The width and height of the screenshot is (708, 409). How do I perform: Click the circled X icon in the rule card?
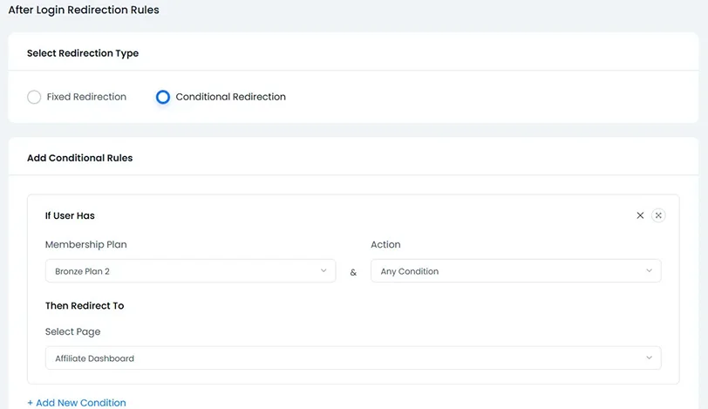(658, 215)
